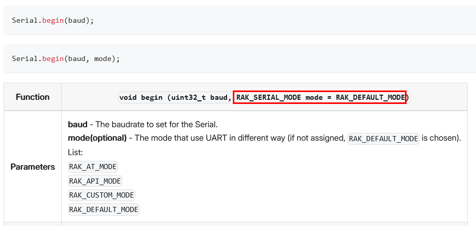476x226 pixels.
Task: Click the bold 'mode(optional)' parameter name
Action: point(97,139)
